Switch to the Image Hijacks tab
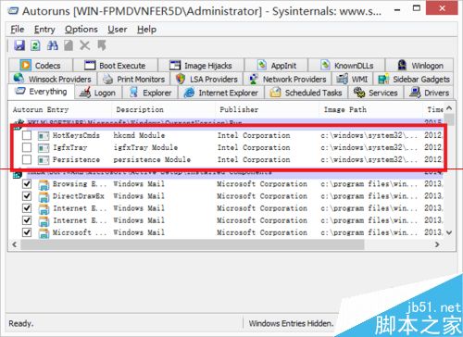Image resolution: width=463 pixels, height=337 pixels. [x=201, y=65]
